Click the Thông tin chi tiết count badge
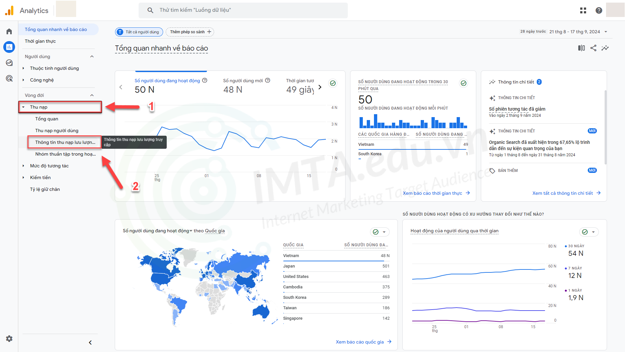 pyautogui.click(x=539, y=82)
